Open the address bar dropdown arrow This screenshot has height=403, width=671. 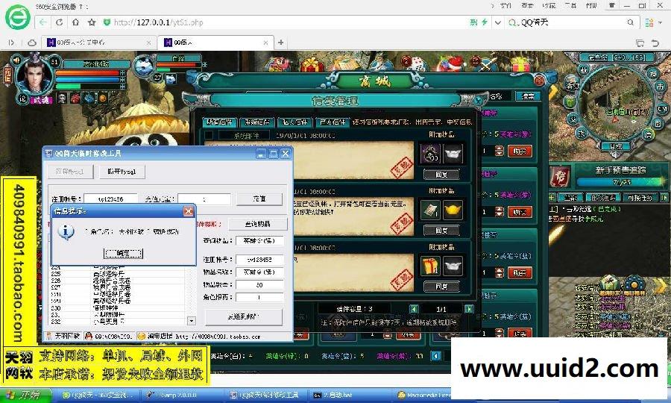pyautogui.click(x=497, y=22)
